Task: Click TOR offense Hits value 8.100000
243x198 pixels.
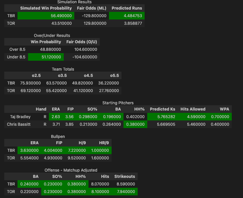Action: (x=100, y=192)
